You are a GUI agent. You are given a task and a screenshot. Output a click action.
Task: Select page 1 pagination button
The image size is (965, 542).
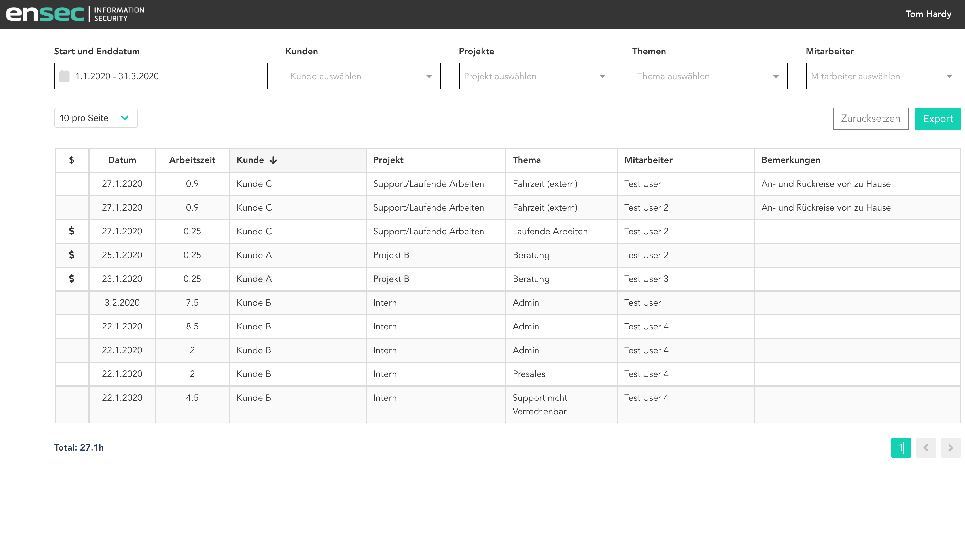tap(901, 447)
